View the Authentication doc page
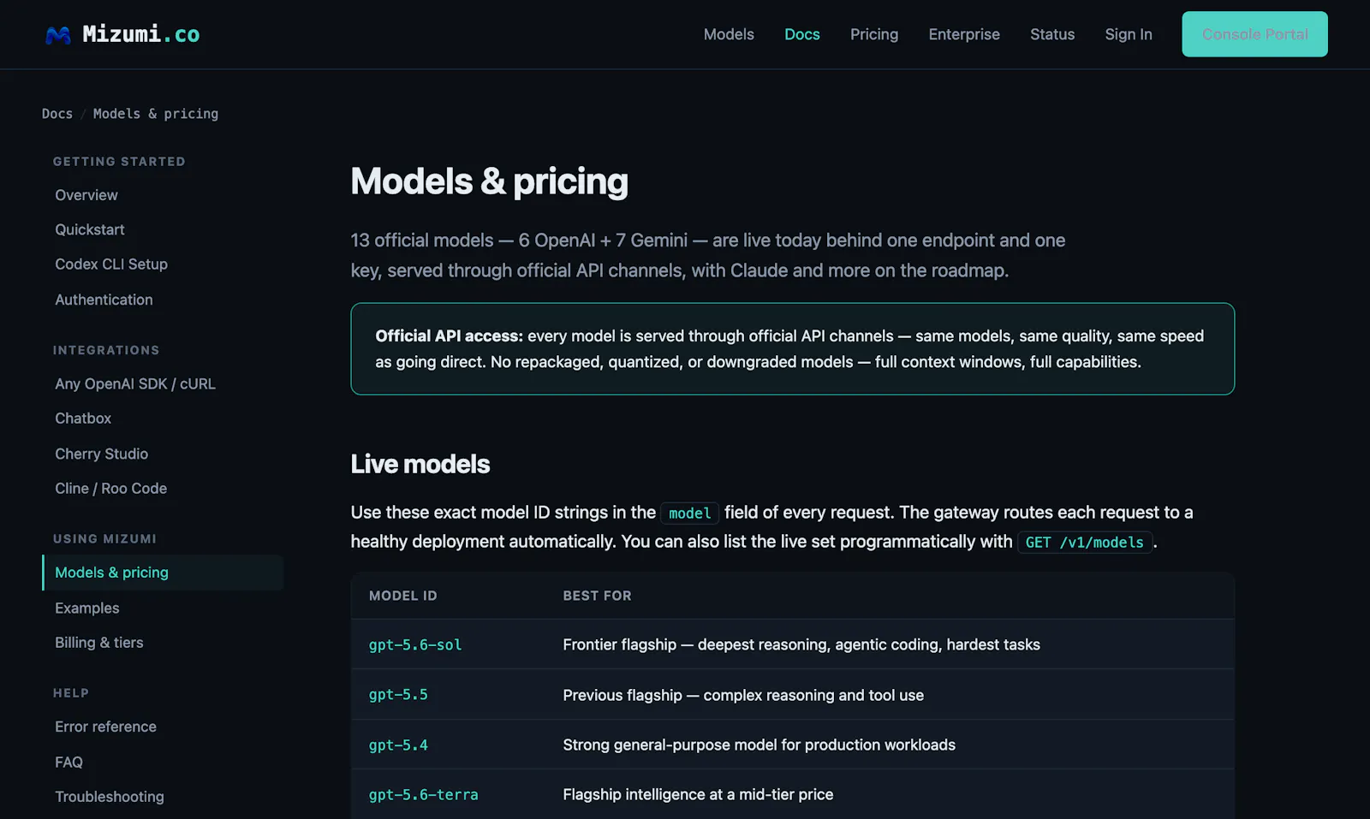Screen dimensions: 1370x819 tap(104, 300)
